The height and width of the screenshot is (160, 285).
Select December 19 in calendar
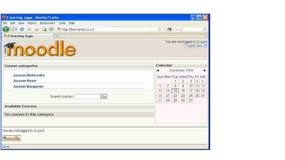point(203,91)
